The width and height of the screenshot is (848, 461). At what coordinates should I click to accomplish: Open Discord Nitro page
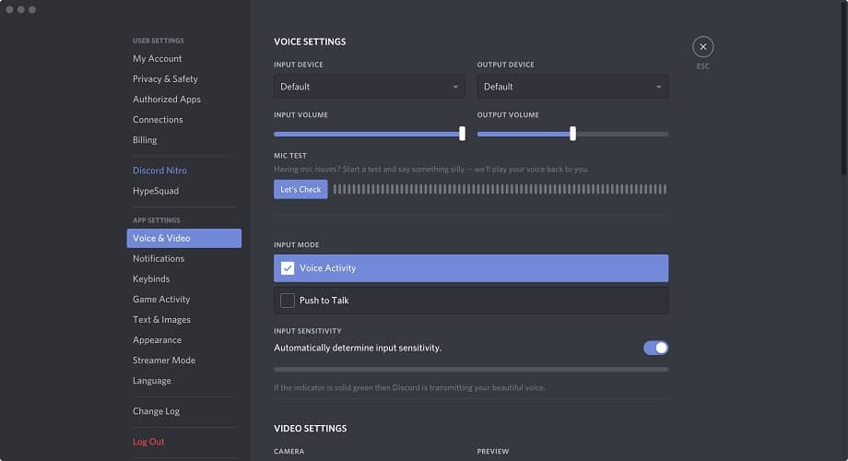pyautogui.click(x=159, y=171)
